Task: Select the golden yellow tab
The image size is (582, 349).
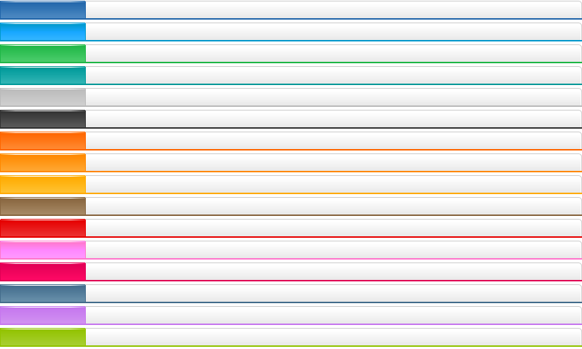Action: pyautogui.click(x=43, y=185)
